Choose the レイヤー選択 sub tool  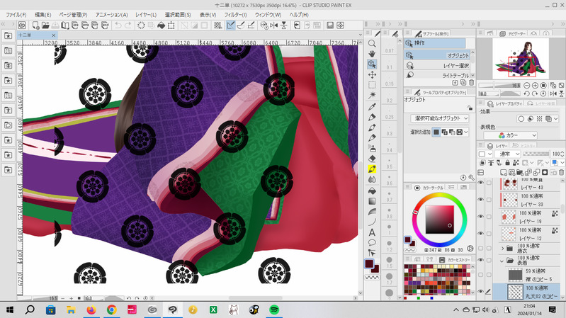click(x=436, y=65)
